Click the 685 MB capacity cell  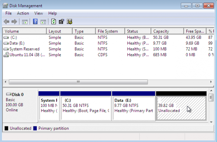click(x=160, y=55)
